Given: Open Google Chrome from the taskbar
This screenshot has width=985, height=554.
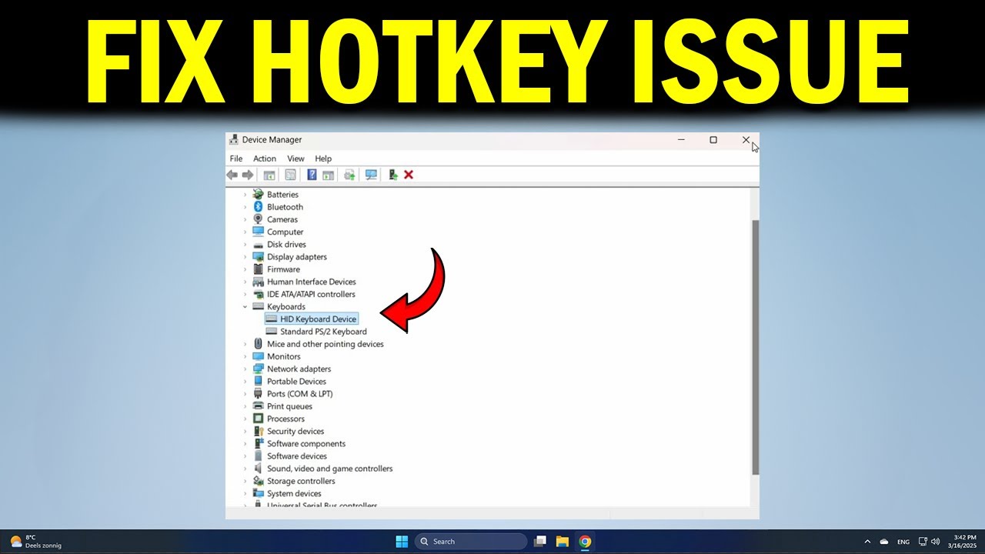Looking at the screenshot, I should (x=585, y=542).
